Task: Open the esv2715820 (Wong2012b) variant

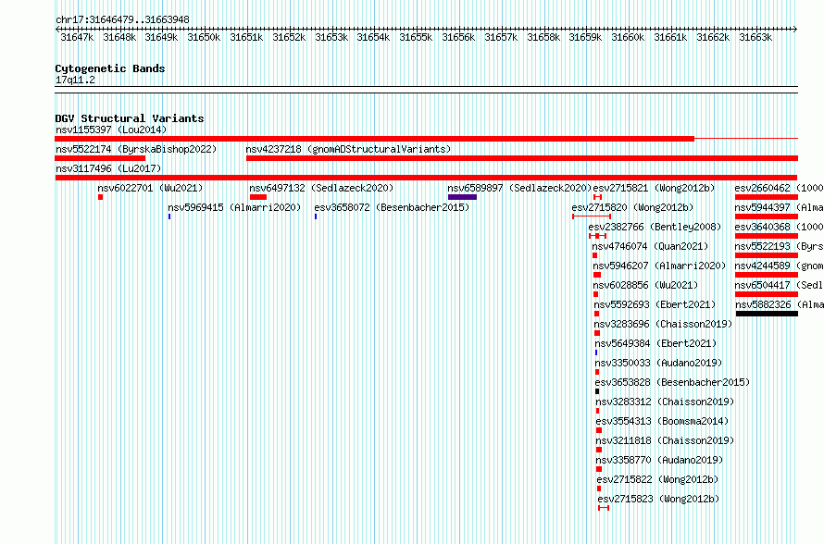Action: pyautogui.click(x=632, y=207)
